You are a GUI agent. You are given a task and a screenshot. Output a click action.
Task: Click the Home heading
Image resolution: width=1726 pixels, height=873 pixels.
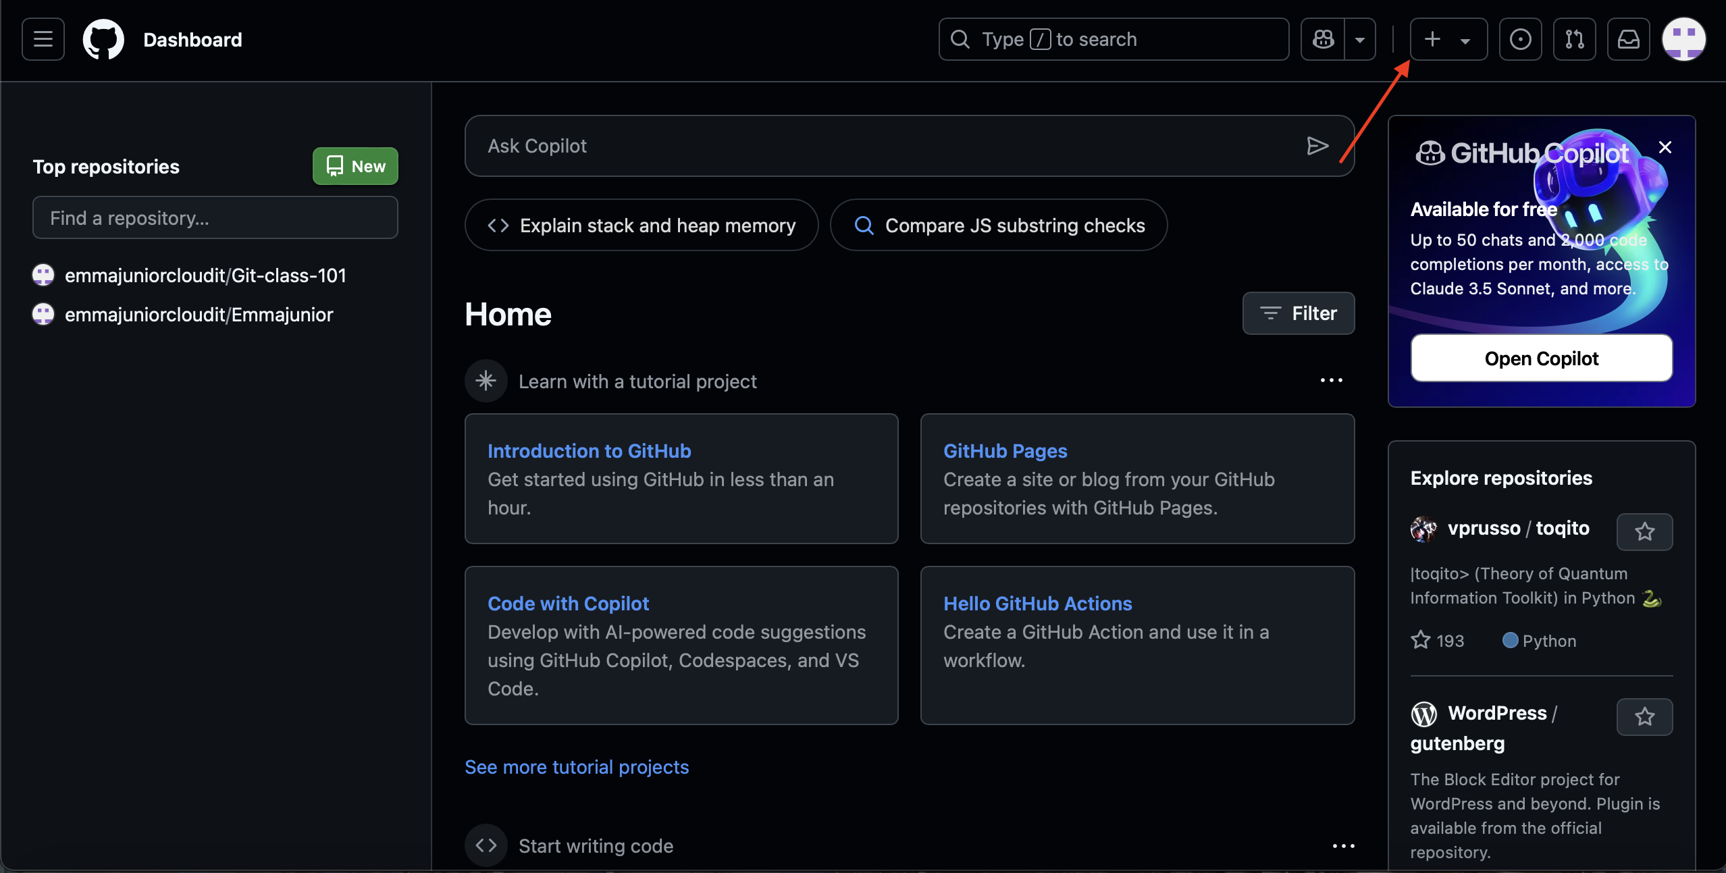(508, 314)
